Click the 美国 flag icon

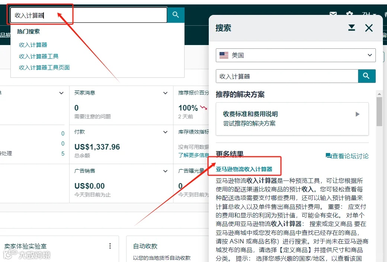[x=224, y=55]
